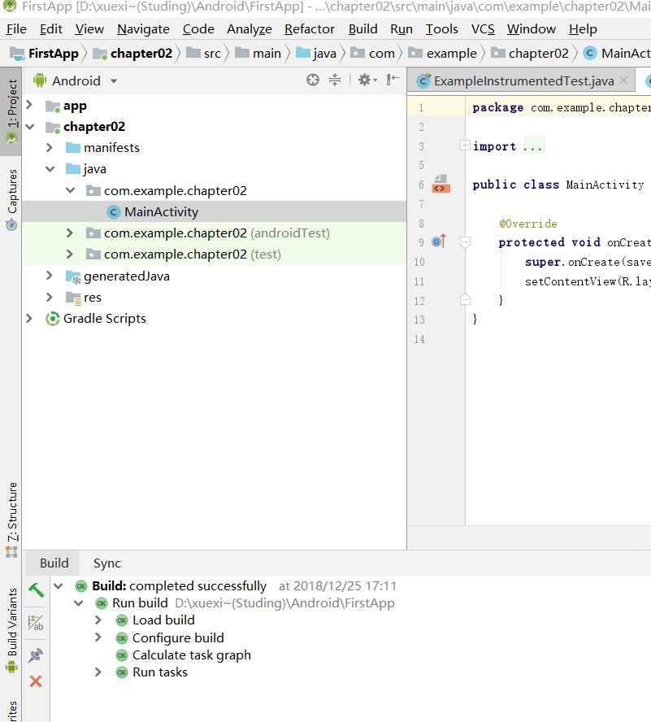The image size is (651, 722).
Task: Click the scroll from source target icon
Action: (313, 80)
